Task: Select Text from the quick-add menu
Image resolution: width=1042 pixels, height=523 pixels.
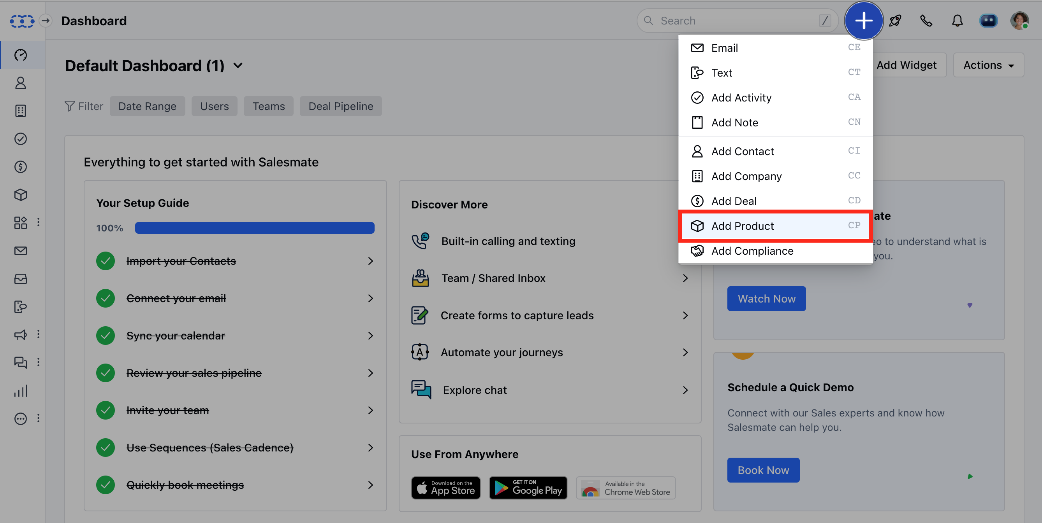Action: click(775, 73)
